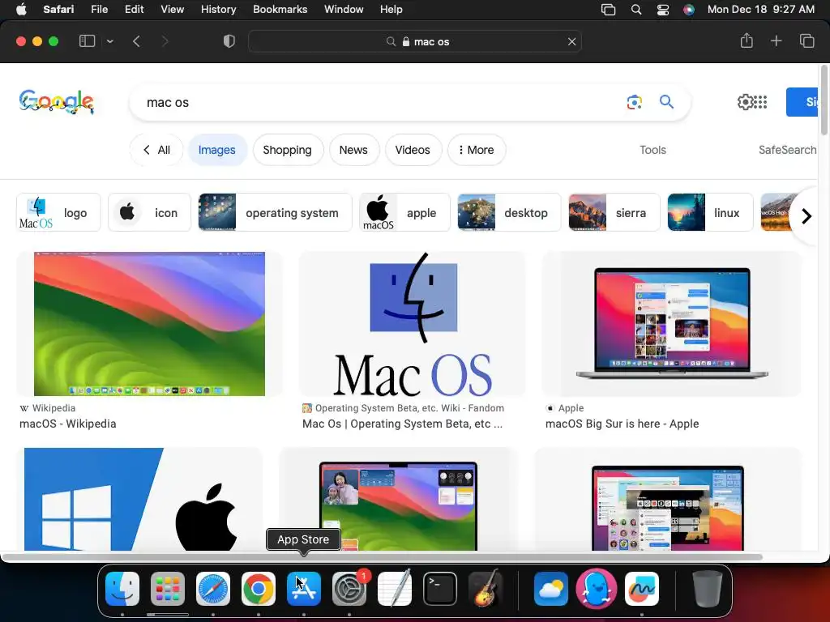Click the horizontal scrollbar at bottom
This screenshot has height=622, width=830.
point(381,557)
